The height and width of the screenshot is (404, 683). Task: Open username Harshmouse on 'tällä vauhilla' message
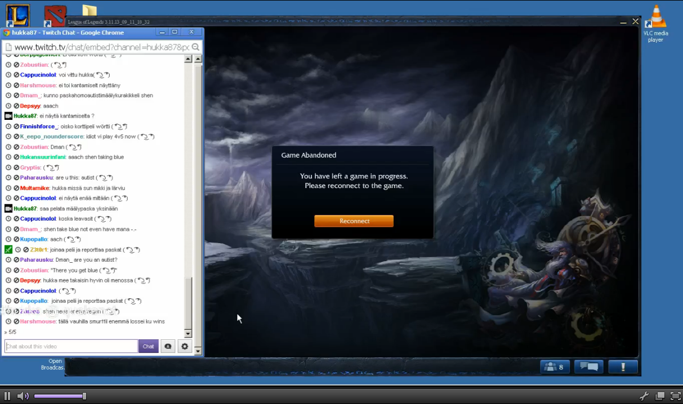[x=38, y=321]
